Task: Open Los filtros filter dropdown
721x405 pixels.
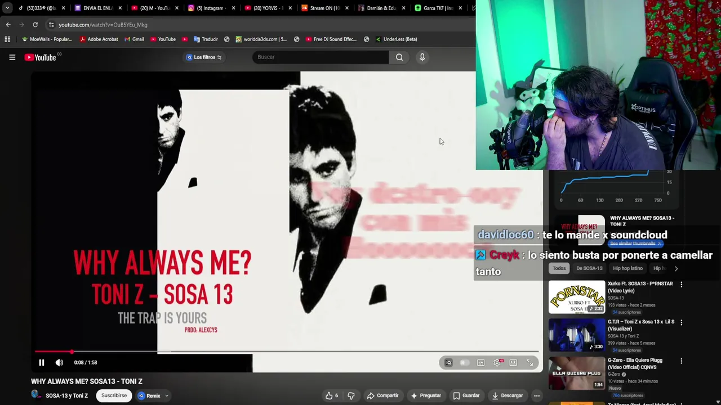Action: (x=204, y=57)
